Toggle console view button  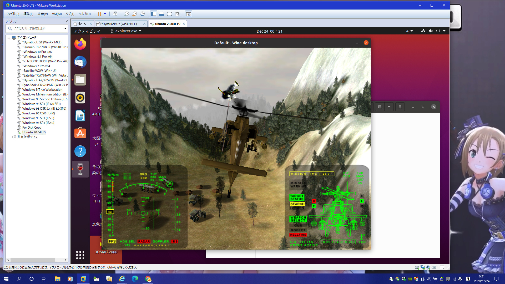coord(188,14)
